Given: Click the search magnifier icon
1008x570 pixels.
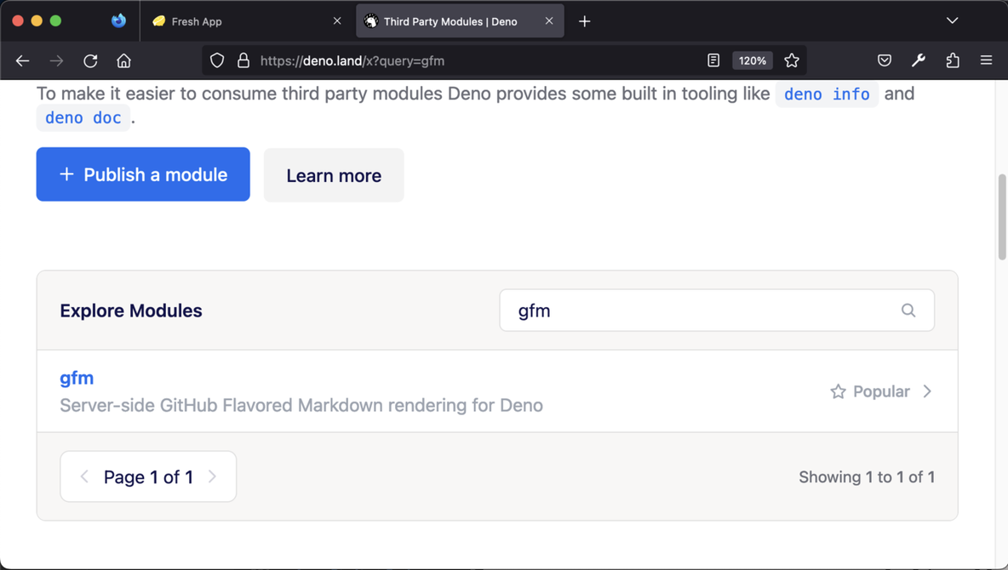Looking at the screenshot, I should click(908, 311).
